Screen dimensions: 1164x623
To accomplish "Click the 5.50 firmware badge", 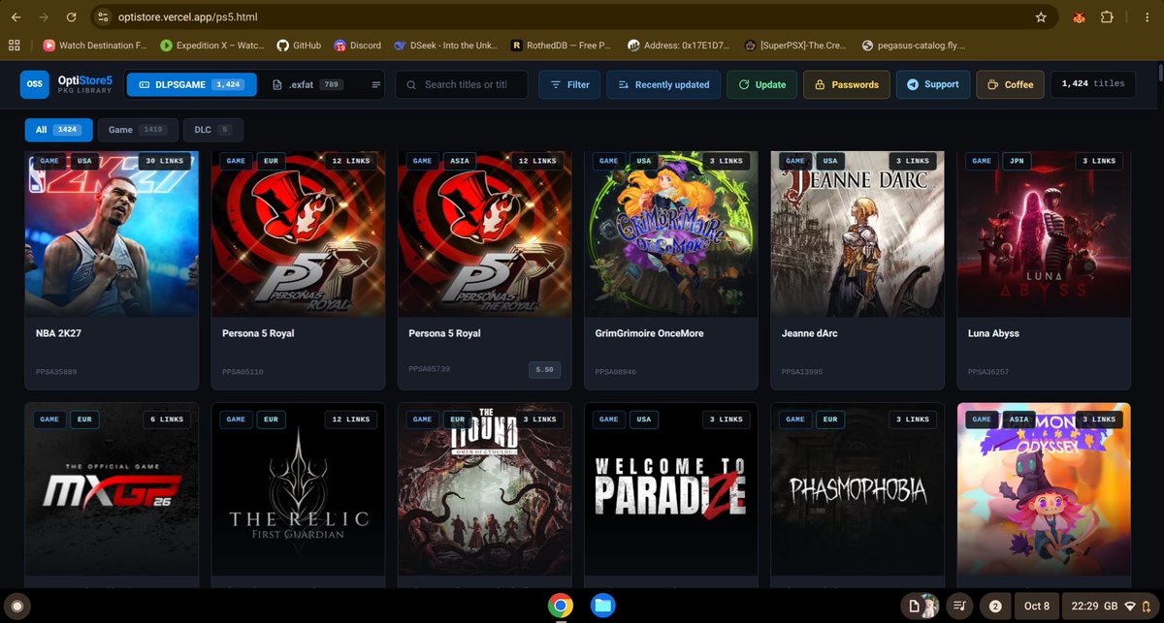I will pyautogui.click(x=545, y=370).
